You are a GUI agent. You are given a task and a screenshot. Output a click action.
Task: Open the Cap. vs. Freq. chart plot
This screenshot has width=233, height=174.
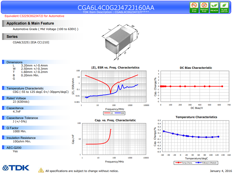(114, 139)
